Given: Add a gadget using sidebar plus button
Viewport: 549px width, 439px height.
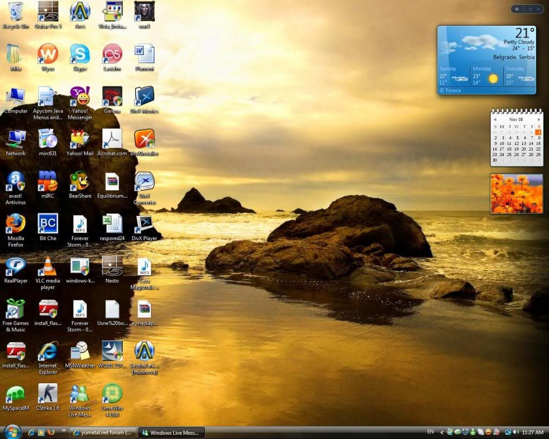Looking at the screenshot, I should (517, 9).
